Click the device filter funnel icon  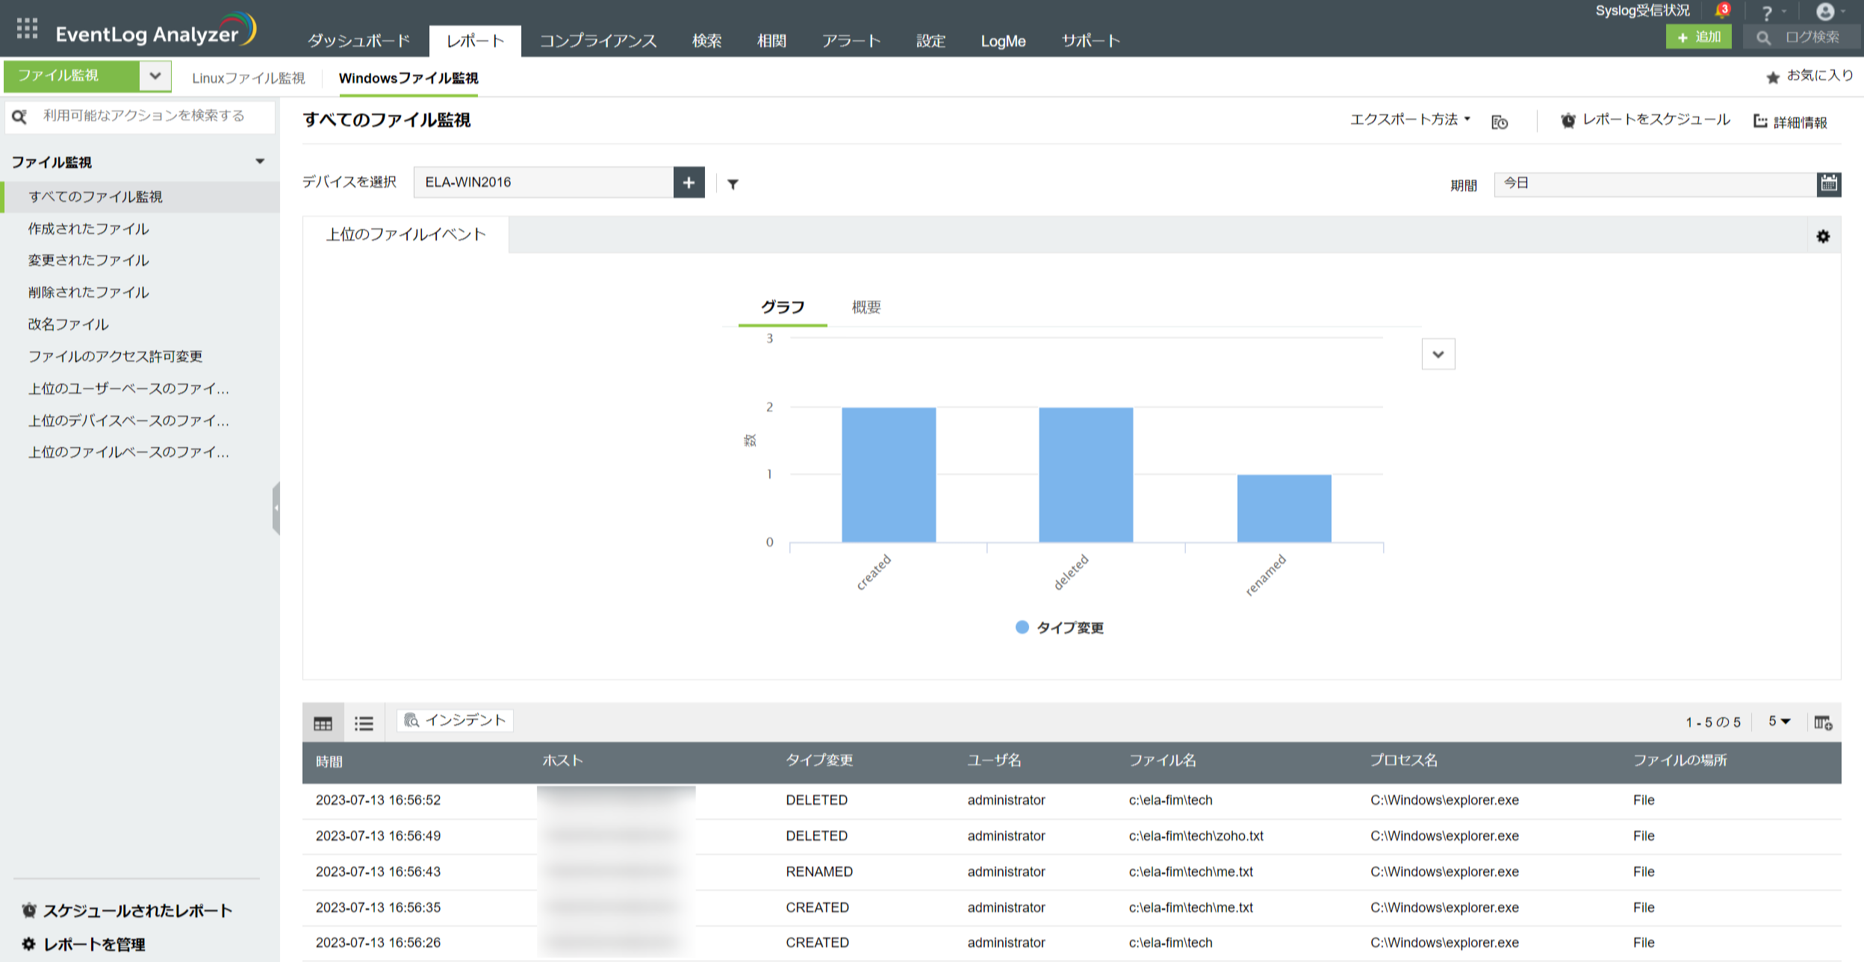(733, 184)
